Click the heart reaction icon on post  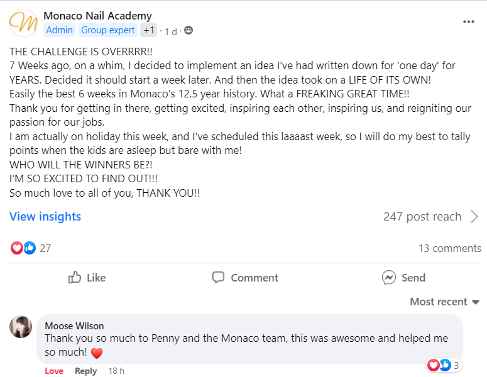[x=17, y=248]
